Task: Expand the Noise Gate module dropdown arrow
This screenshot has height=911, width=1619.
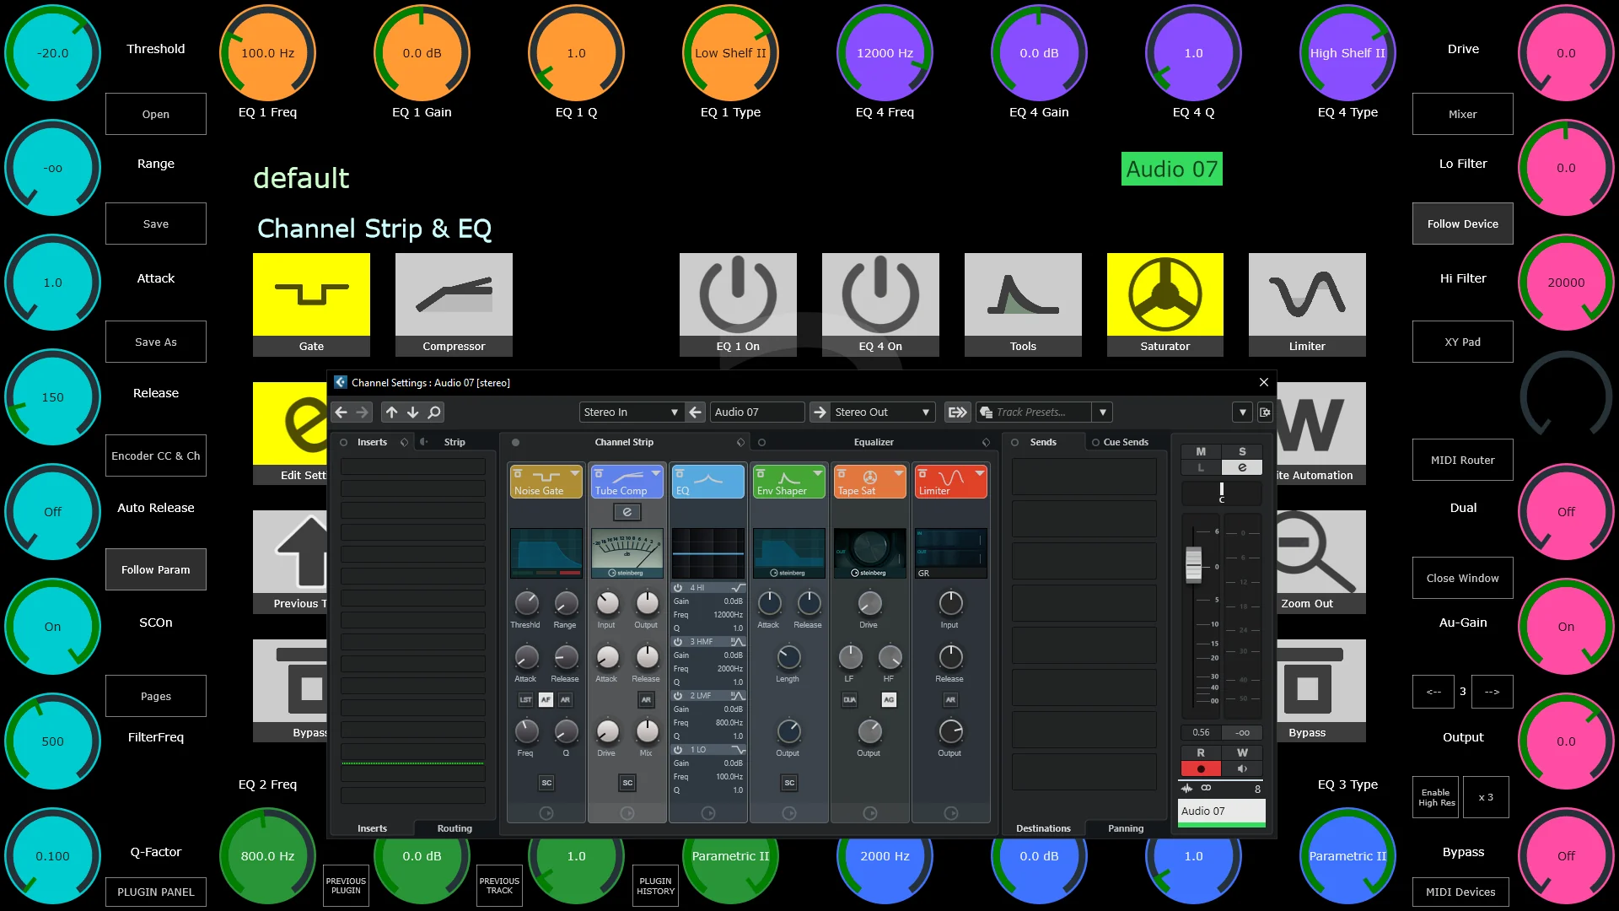Action: pos(575,473)
